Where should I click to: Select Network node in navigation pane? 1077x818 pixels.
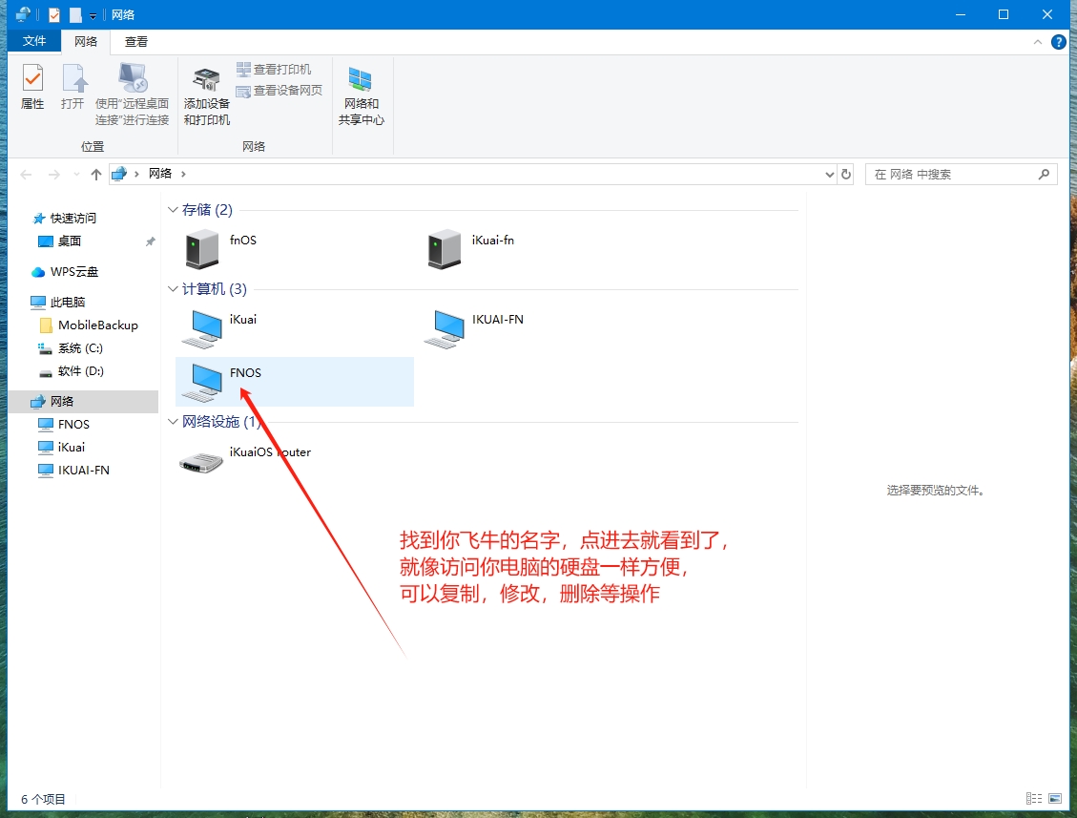[x=83, y=402]
